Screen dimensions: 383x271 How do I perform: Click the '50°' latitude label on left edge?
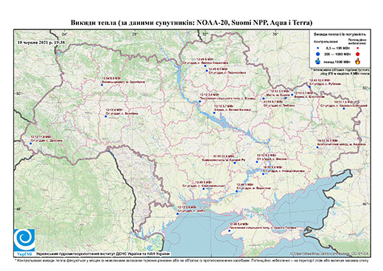pos(19,94)
